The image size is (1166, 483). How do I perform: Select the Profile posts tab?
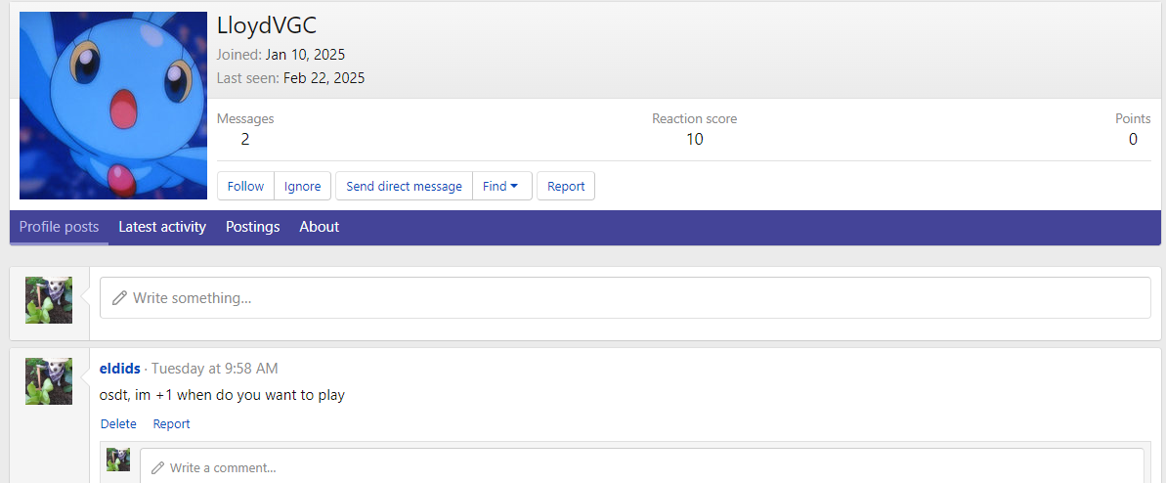(59, 227)
